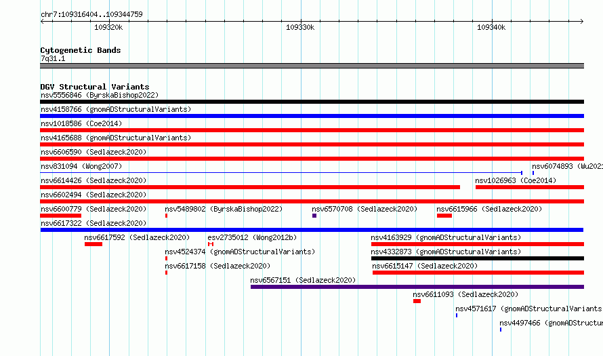Open variant nsv6600779 (Sedlazeck2020) label
The width and height of the screenshot is (603, 356).
[x=93, y=209]
